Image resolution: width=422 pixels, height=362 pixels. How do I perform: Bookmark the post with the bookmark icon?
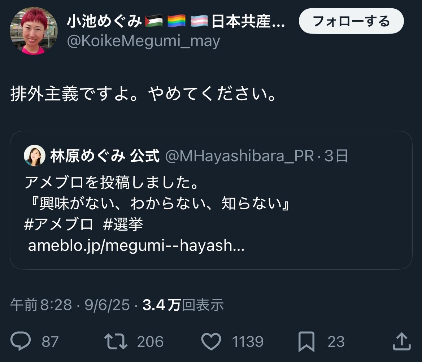pos(306,341)
